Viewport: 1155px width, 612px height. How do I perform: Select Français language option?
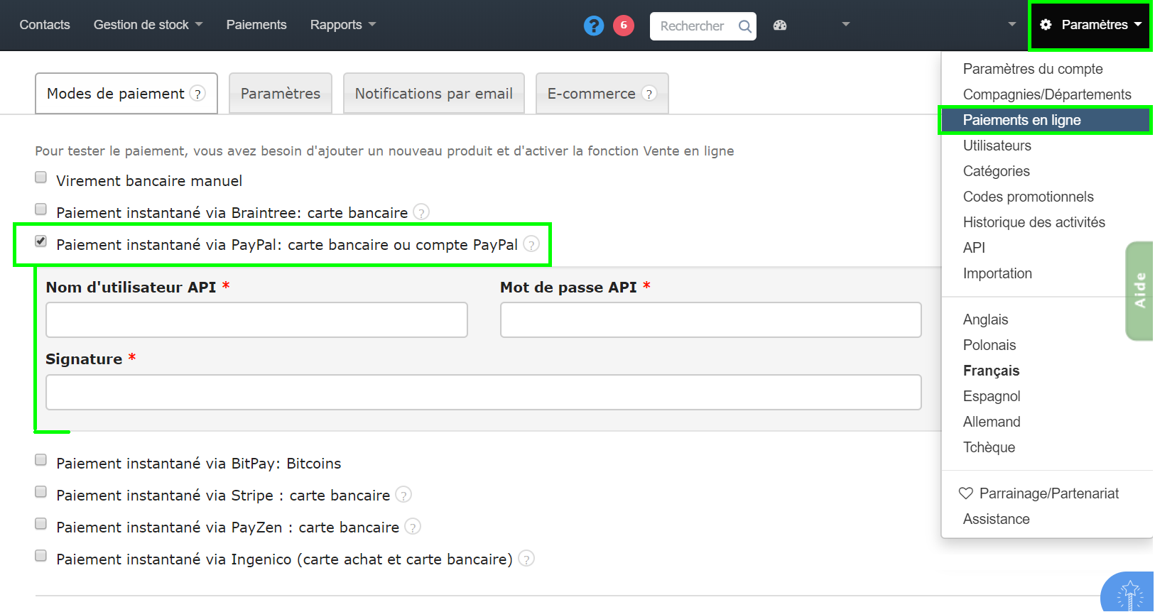(x=992, y=371)
